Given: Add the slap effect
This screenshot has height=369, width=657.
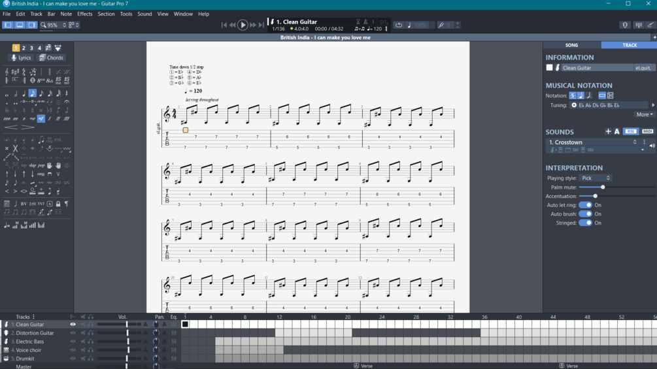Looking at the screenshot, I should click(33, 165).
